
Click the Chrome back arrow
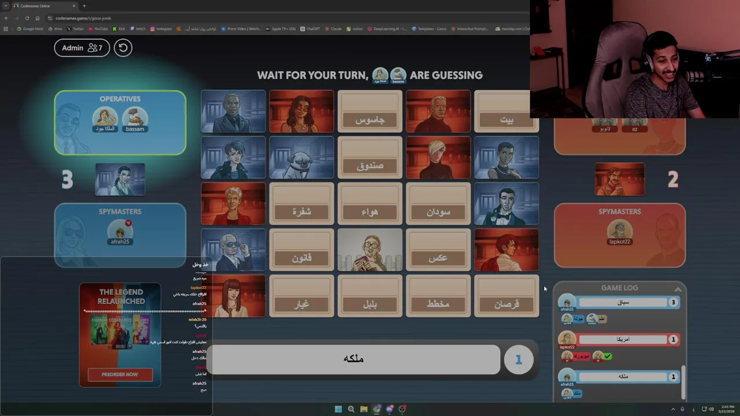click(x=6, y=18)
